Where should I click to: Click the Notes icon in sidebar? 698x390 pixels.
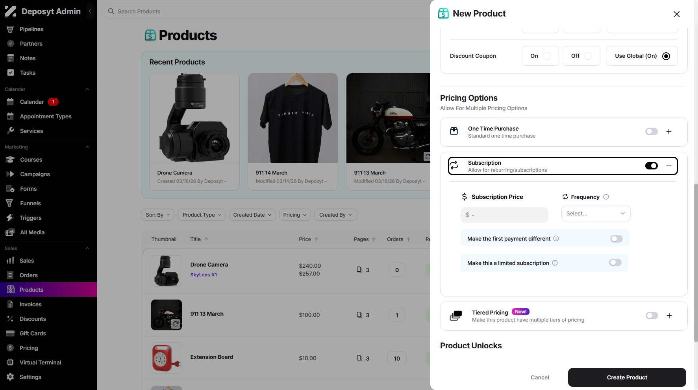[11, 58]
